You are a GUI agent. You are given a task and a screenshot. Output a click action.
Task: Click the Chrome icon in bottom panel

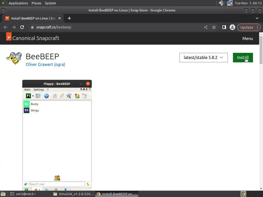pyautogui.click(x=243, y=194)
